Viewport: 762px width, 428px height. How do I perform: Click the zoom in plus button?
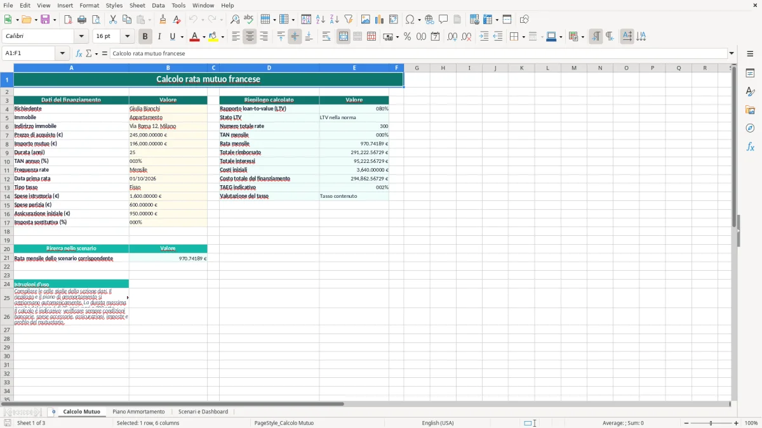tap(737, 423)
